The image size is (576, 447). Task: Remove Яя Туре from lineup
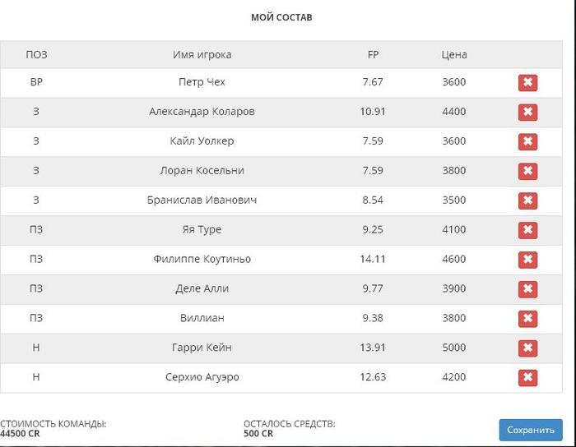[x=527, y=230]
